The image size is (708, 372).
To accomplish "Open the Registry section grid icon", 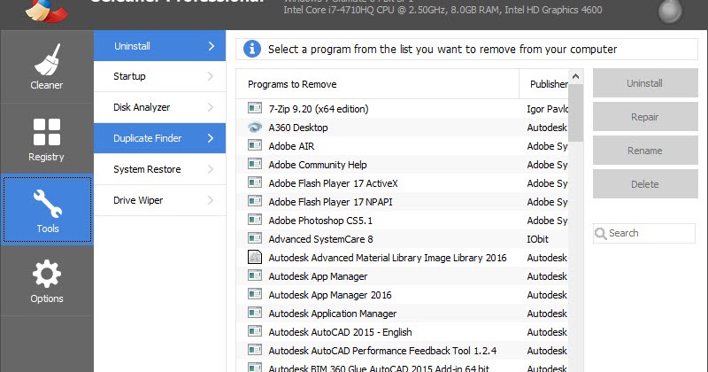I will tap(47, 132).
